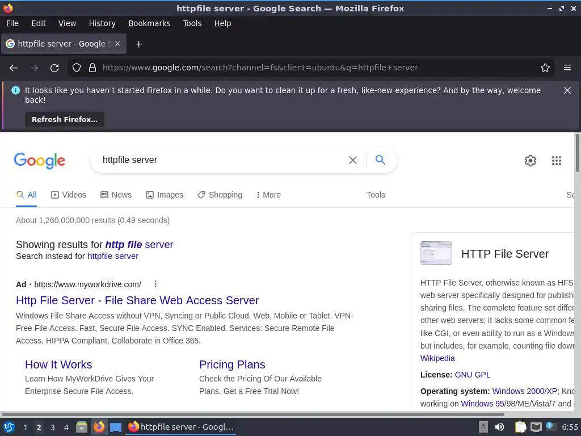
Task: Switch to Images results
Action: click(x=165, y=195)
